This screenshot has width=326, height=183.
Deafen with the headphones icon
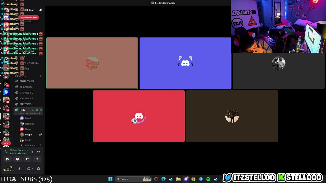29,169
